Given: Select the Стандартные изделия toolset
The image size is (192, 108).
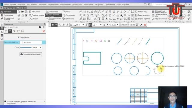Looking at the screenshot, I should (8, 19).
